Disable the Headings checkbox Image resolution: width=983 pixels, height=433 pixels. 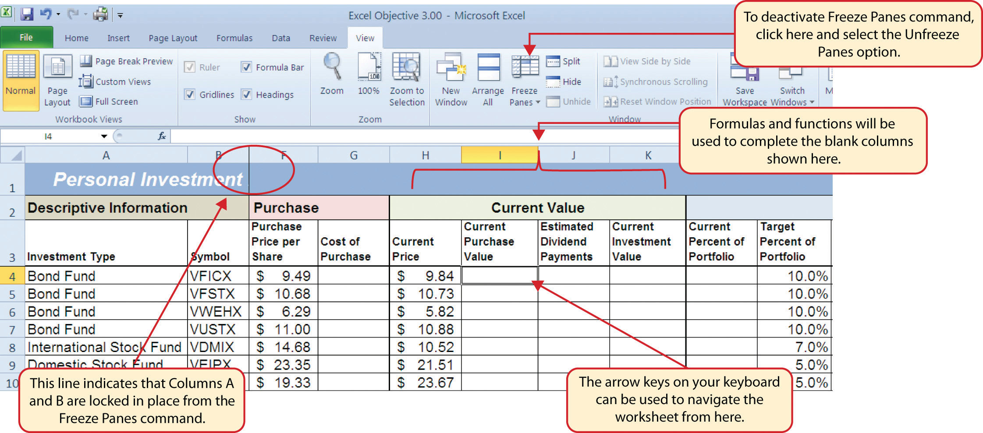247,95
